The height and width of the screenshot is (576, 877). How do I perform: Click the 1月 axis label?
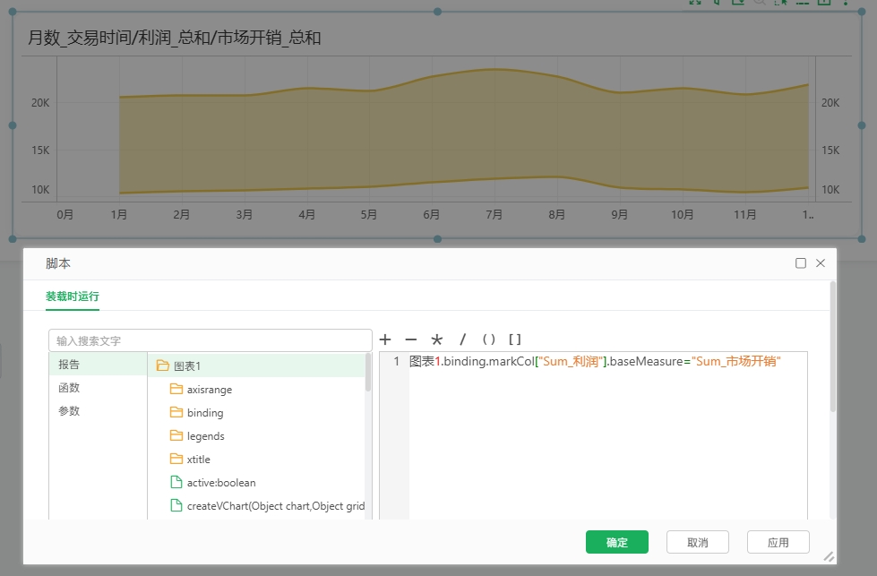[x=118, y=215]
